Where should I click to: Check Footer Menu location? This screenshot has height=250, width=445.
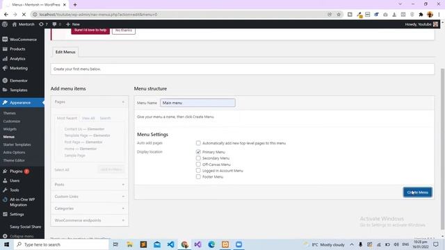tap(198, 176)
